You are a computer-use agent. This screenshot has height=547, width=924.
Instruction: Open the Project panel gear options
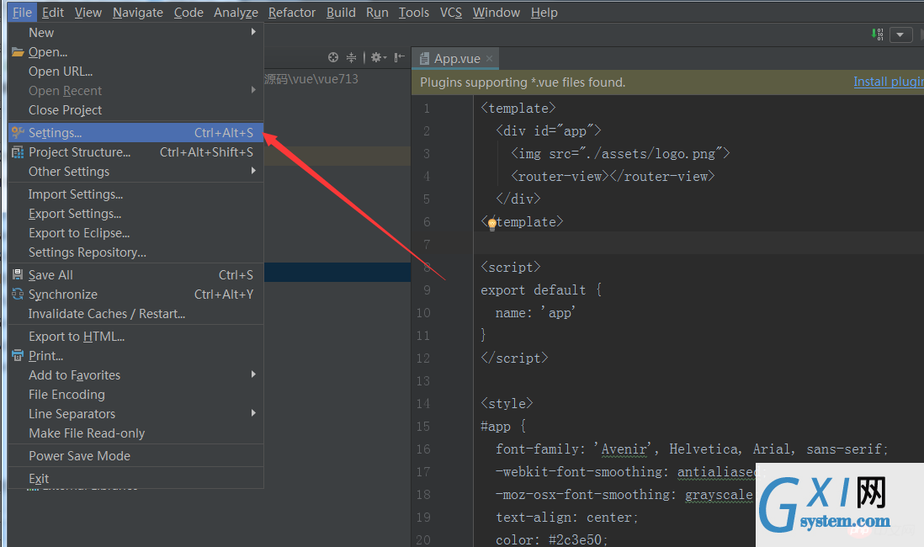(x=378, y=57)
